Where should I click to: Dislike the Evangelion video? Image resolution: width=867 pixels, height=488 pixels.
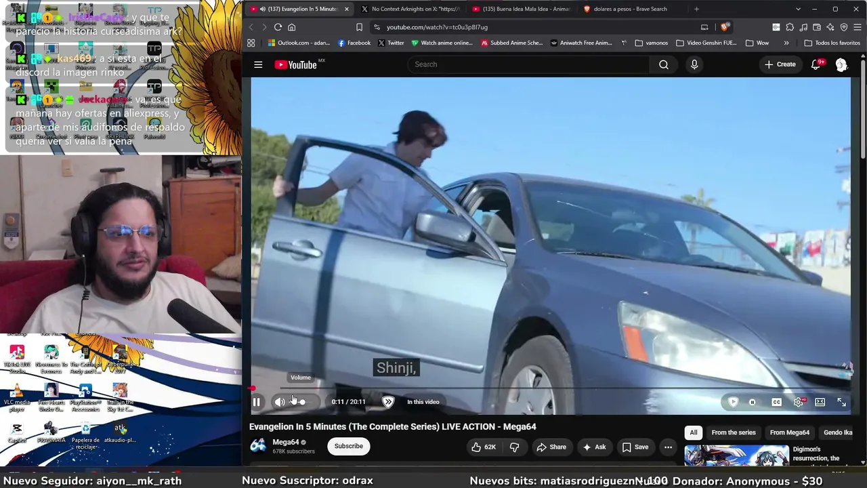(515, 447)
